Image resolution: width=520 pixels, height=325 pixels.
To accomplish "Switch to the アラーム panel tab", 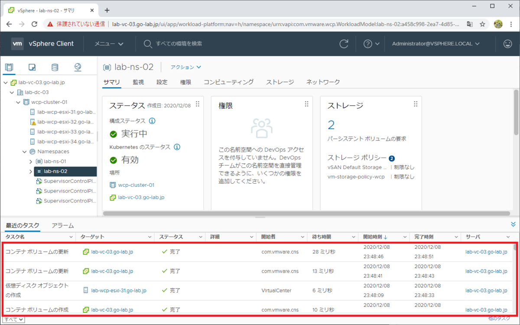I will click(x=62, y=225).
